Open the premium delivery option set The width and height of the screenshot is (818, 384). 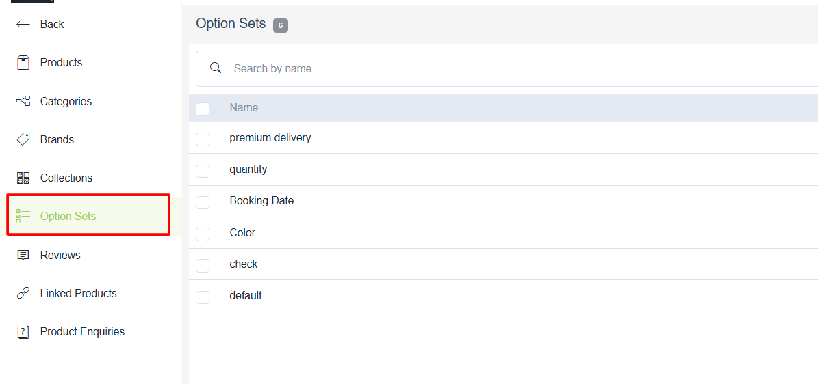tap(270, 138)
